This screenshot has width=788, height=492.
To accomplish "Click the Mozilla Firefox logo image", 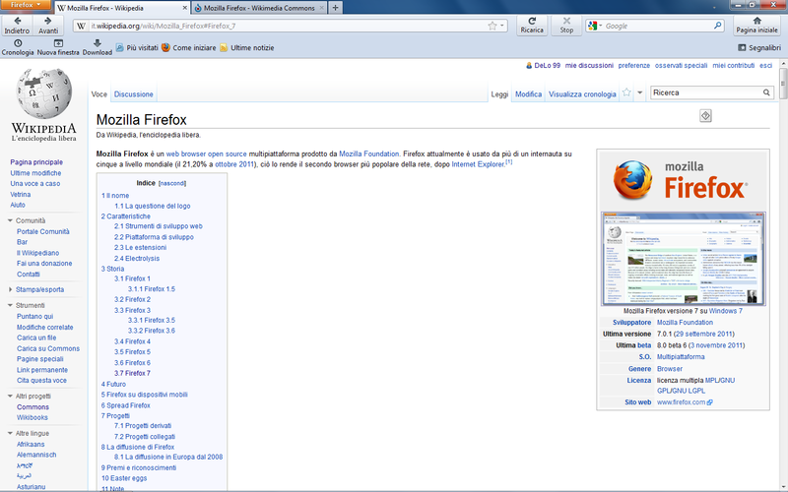I will tap(682, 180).
